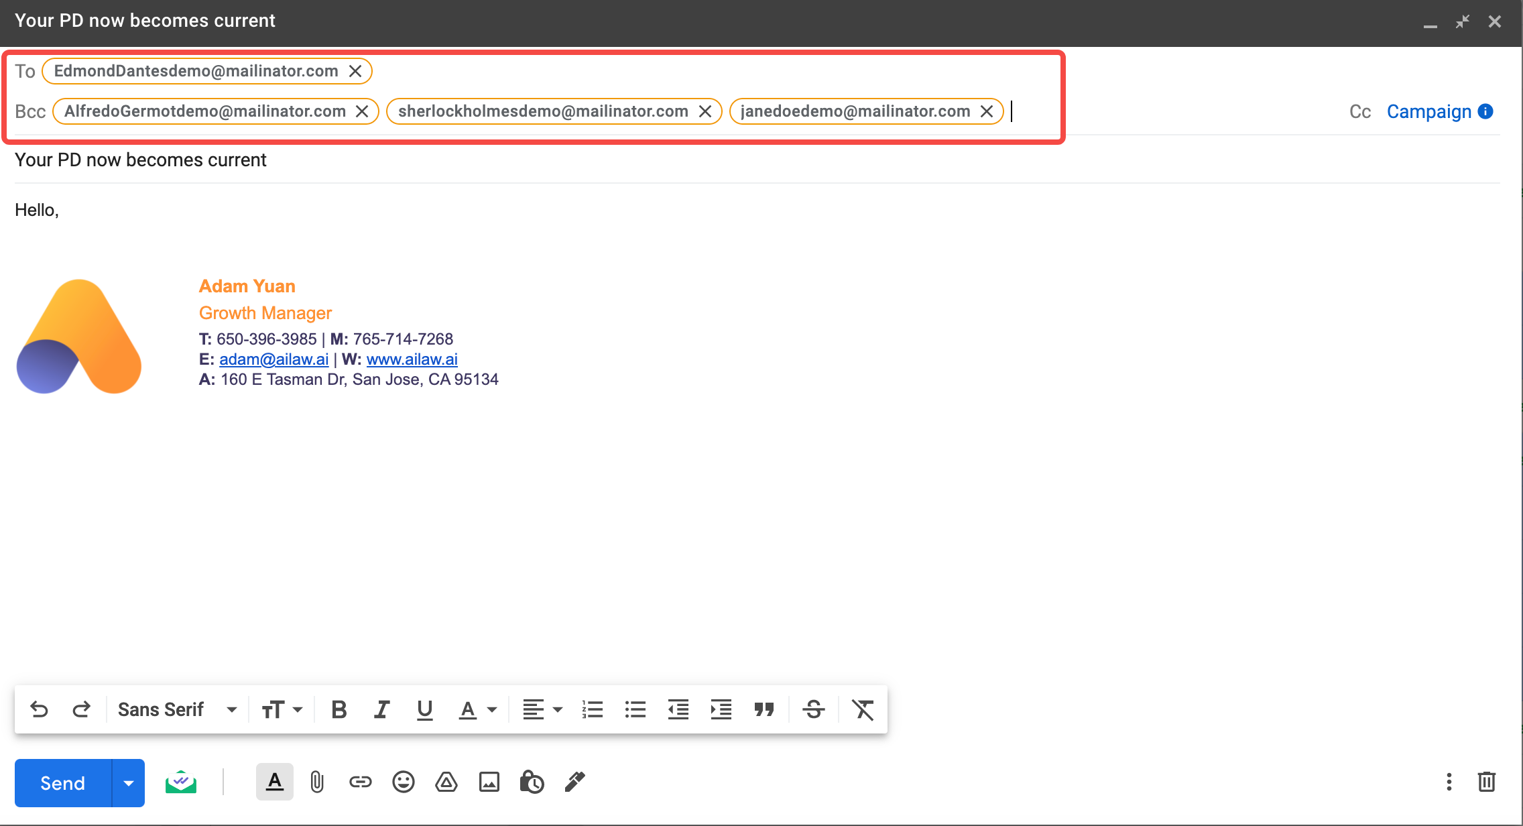Click the subject line field
The width and height of the screenshot is (1523, 826).
(757, 160)
